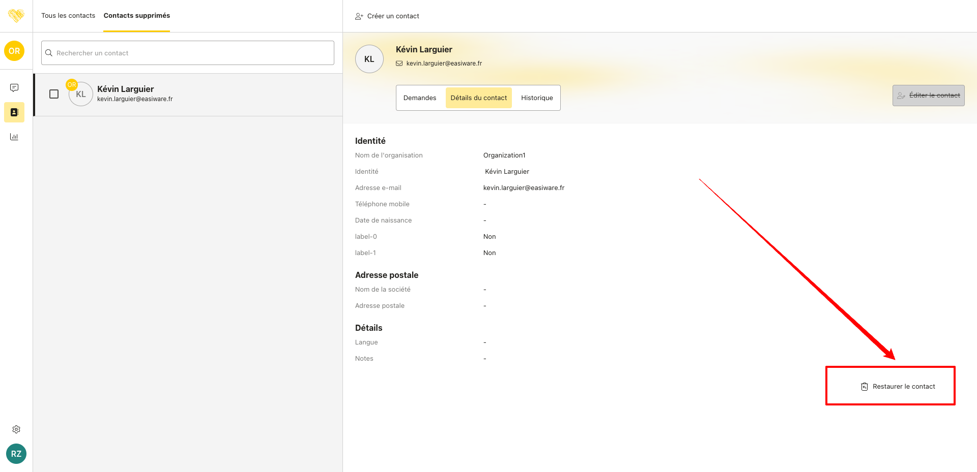977x472 pixels.
Task: Open the OR organization avatar
Action: tap(14, 51)
